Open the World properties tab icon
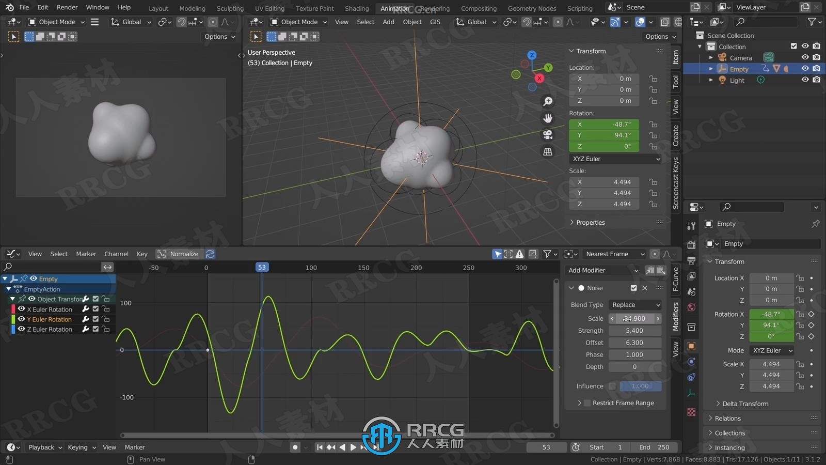This screenshot has width=826, height=465. click(x=691, y=307)
